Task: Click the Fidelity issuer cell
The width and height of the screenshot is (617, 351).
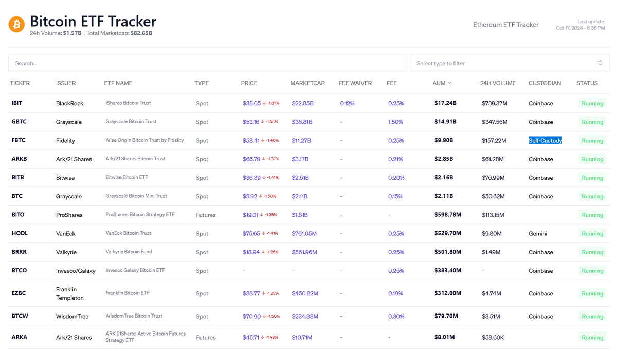Action: pyautogui.click(x=65, y=141)
